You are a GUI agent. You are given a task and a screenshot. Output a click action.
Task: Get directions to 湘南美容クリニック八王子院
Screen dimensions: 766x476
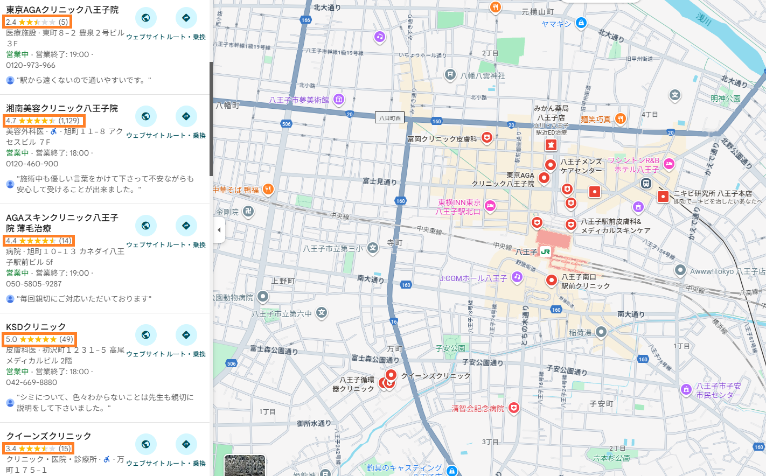click(186, 116)
